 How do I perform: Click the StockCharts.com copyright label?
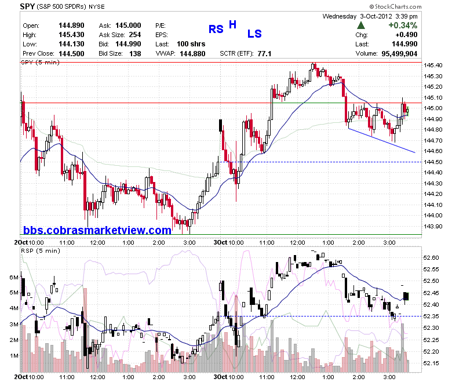395,6
